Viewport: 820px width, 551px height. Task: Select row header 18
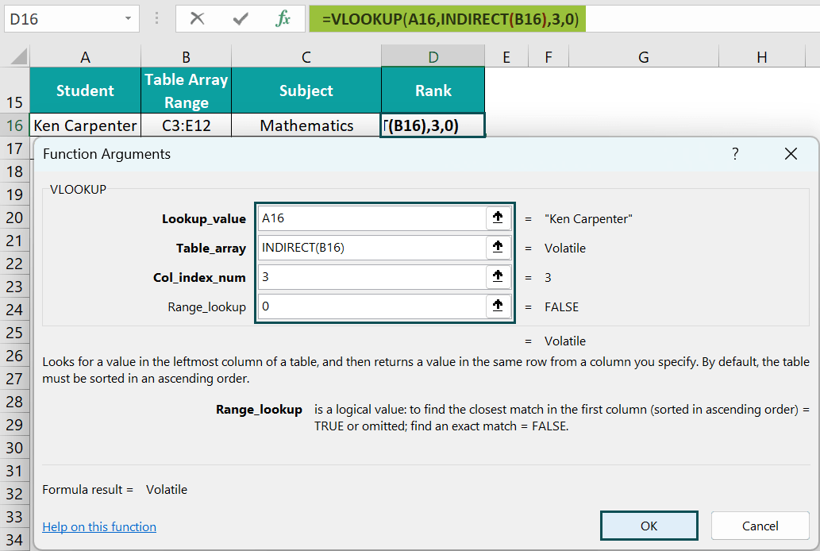pos(15,171)
